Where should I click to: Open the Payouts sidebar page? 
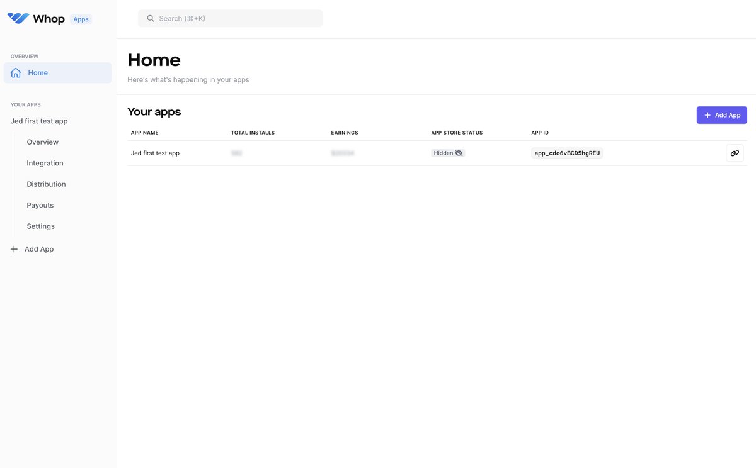[x=40, y=205]
